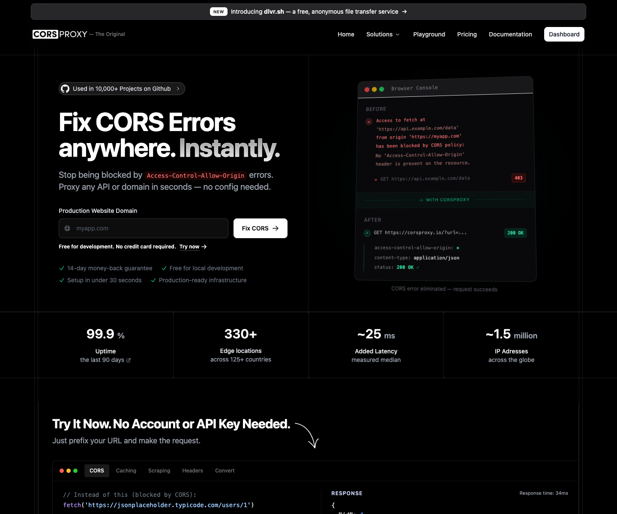Click the RESPONSE heading in the demo

coord(347,493)
